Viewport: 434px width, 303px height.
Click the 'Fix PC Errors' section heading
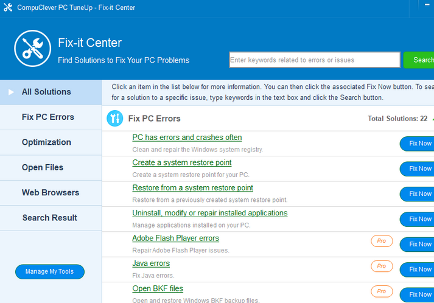click(x=154, y=119)
